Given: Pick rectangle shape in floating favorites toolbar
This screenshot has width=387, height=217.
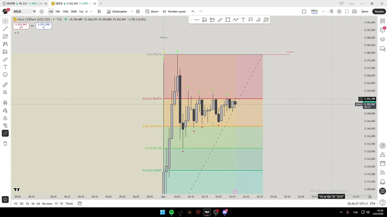Looking at the screenshot, I should point(228,20).
